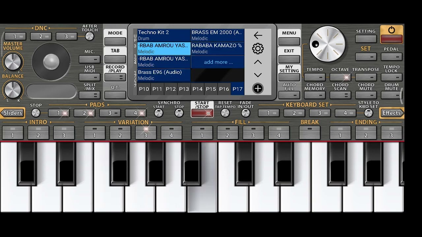Screen dimensions: 422x237
Task: Click the MODE button
Action: point(115,41)
